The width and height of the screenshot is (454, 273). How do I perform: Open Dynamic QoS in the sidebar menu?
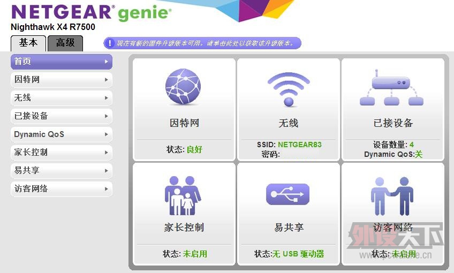[62, 134]
